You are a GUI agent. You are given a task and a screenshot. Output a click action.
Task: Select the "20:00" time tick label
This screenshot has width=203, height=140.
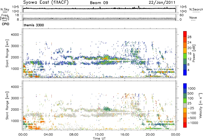coord(150,135)
